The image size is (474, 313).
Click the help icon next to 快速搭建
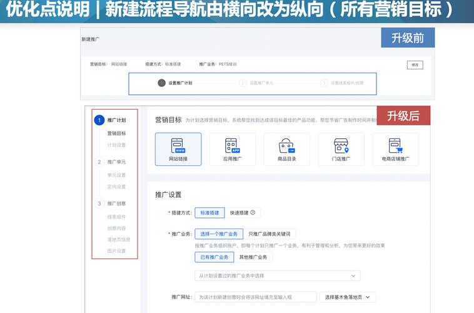pyautogui.click(x=253, y=212)
